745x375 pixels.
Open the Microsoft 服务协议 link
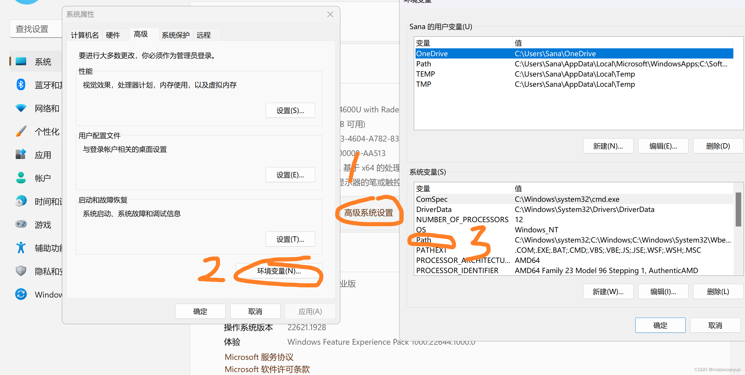(x=259, y=357)
